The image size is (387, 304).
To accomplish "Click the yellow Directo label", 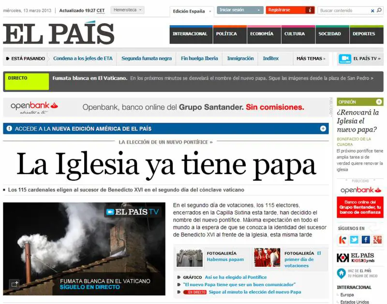I will [27, 81].
